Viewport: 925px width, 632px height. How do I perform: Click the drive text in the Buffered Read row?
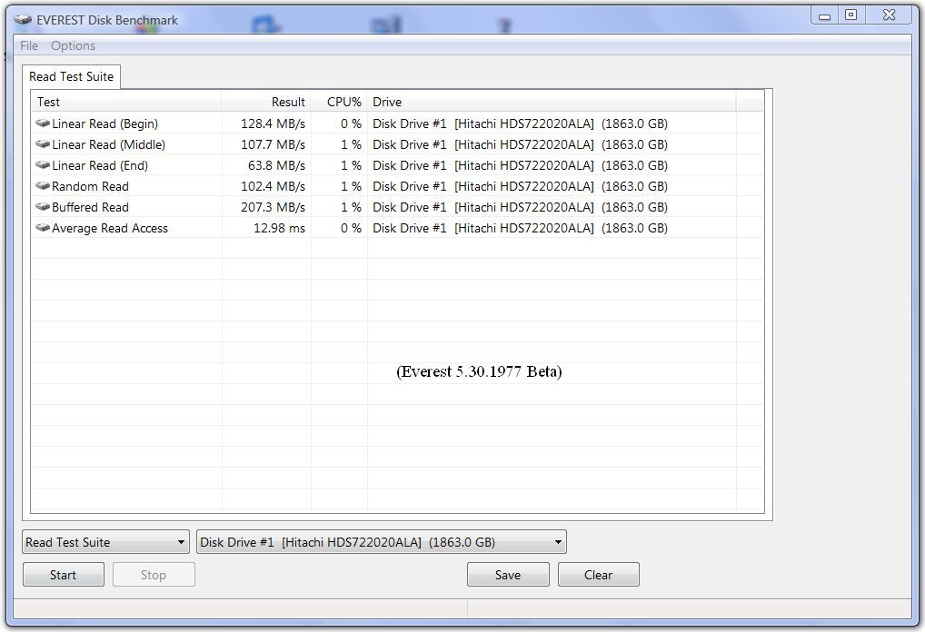click(521, 207)
